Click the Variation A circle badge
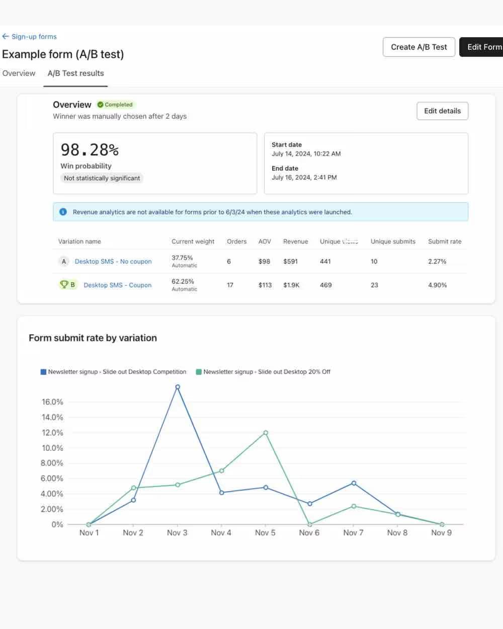 click(x=63, y=261)
